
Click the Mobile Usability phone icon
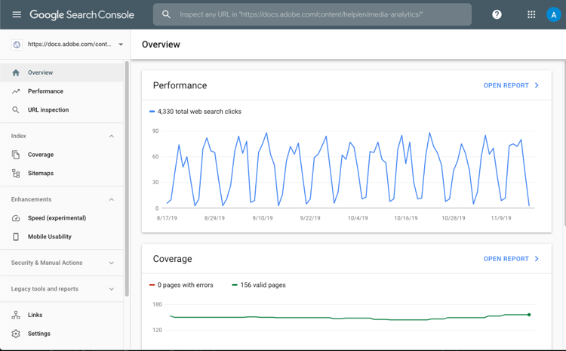(x=16, y=236)
